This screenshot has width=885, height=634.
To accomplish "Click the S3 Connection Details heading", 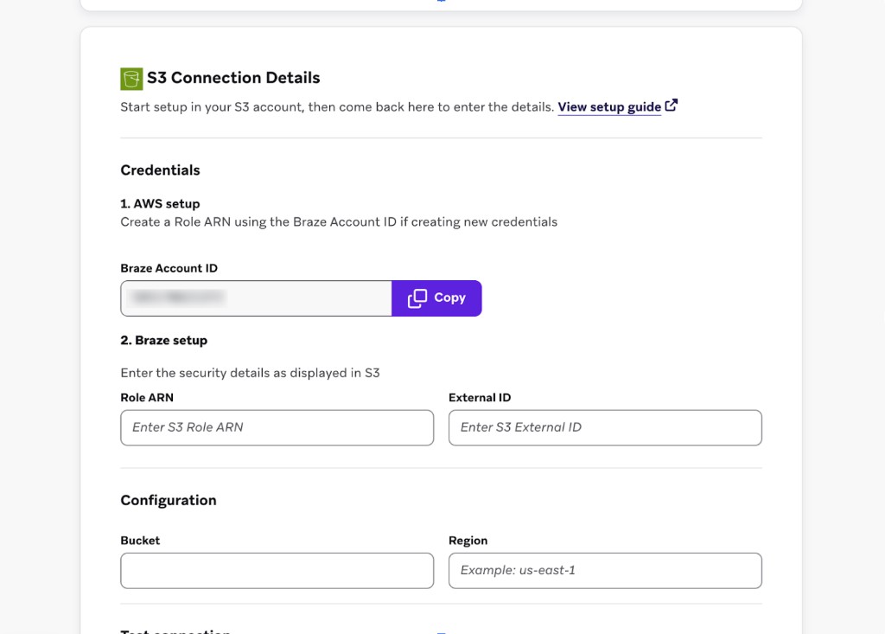I will point(233,78).
